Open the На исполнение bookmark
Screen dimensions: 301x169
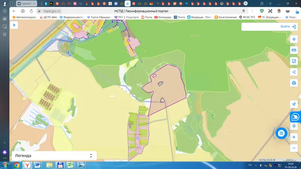(226, 17)
